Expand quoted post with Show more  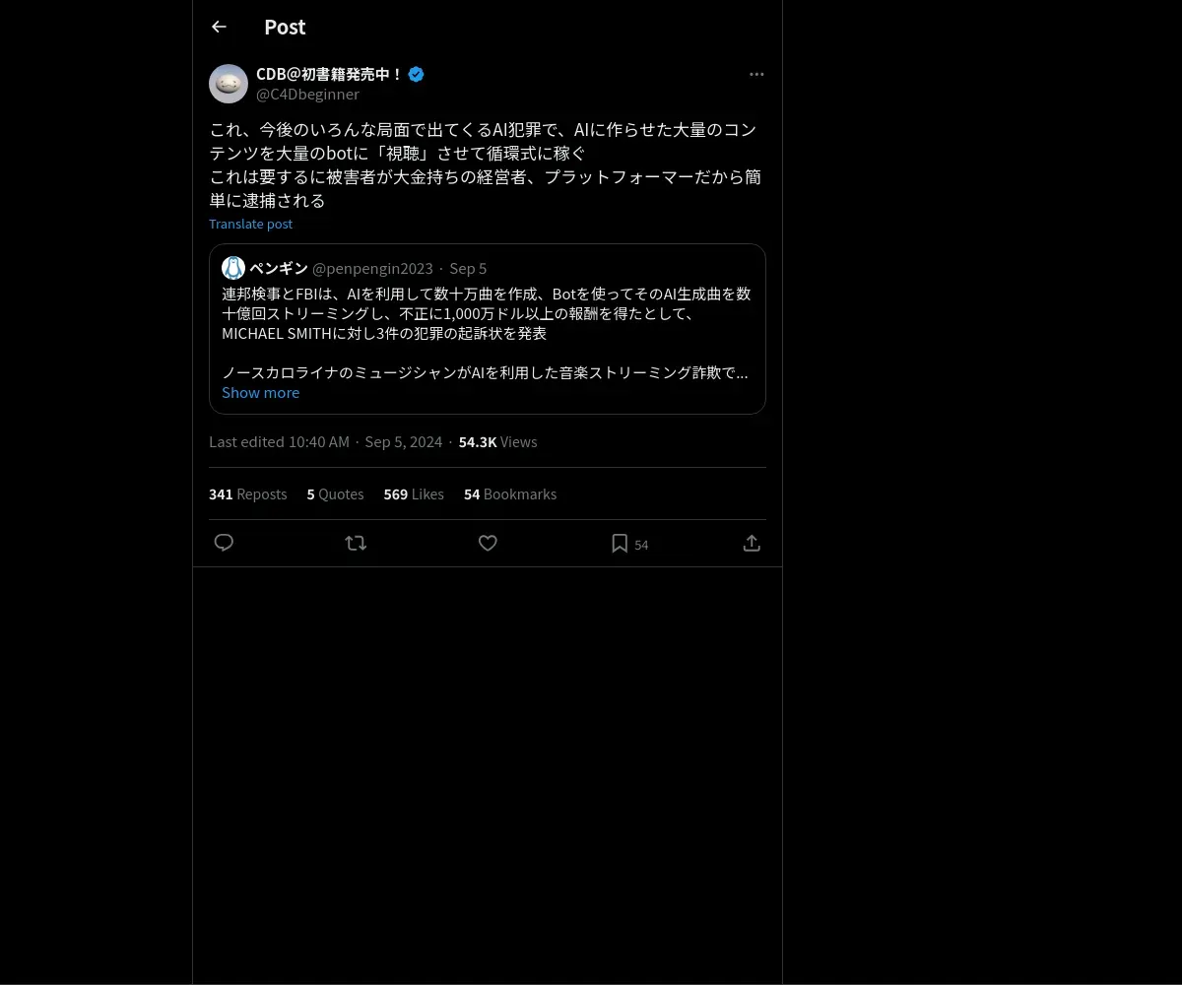click(260, 392)
